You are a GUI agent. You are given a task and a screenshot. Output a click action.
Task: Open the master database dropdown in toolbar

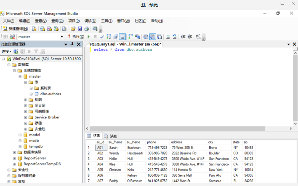[x=62, y=37]
